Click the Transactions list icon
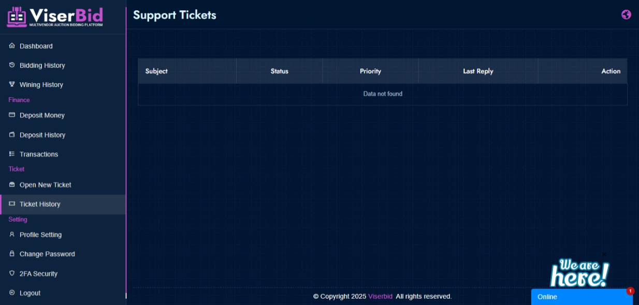 (12, 154)
